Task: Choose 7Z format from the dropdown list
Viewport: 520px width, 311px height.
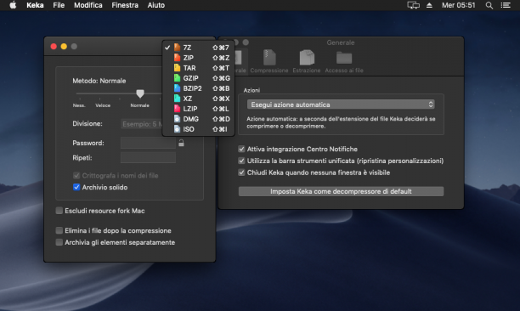Action: click(x=198, y=48)
